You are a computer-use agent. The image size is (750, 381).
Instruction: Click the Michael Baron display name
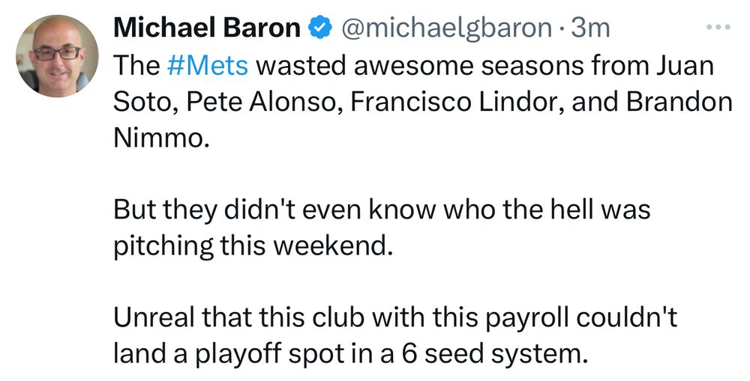(207, 28)
